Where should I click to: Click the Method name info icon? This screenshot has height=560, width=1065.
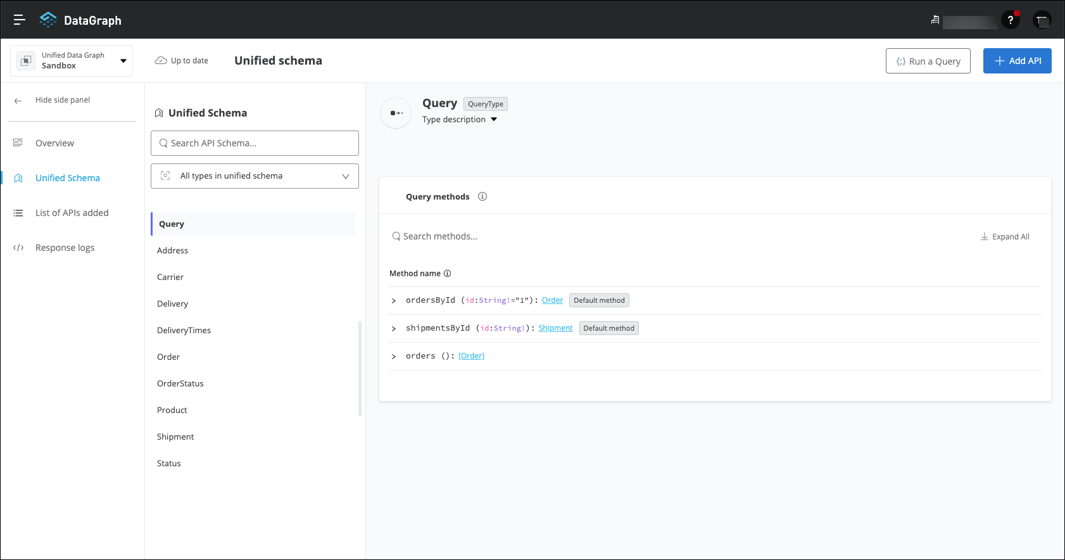point(447,274)
